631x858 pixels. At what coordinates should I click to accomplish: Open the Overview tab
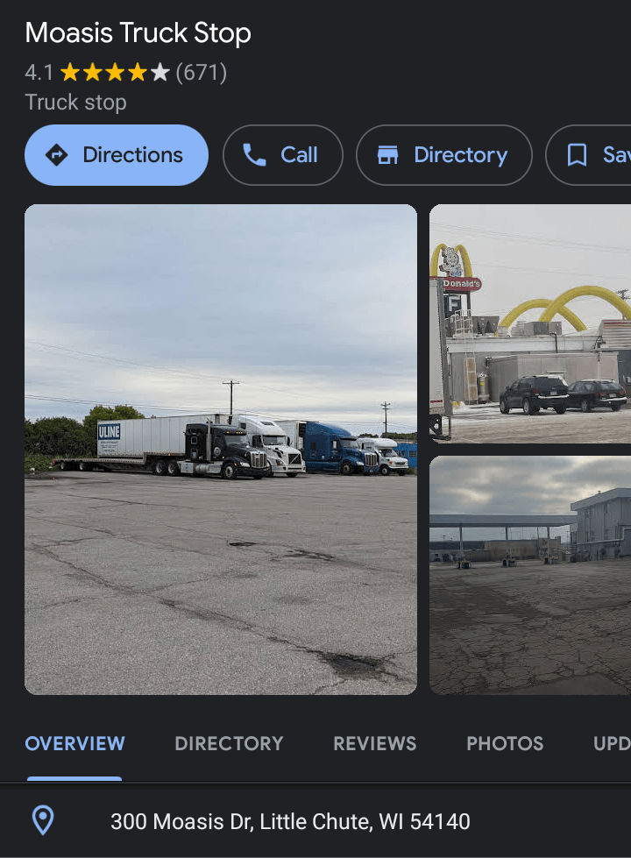pyautogui.click(x=74, y=744)
